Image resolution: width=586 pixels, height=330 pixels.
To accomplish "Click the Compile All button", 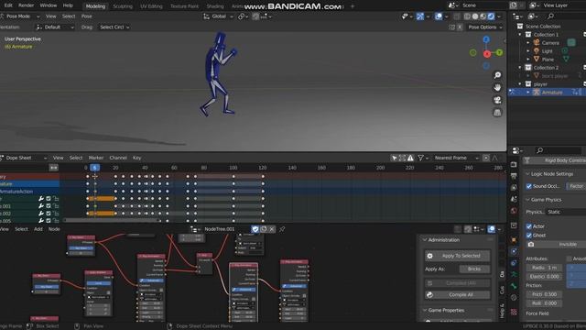I will [458, 295].
